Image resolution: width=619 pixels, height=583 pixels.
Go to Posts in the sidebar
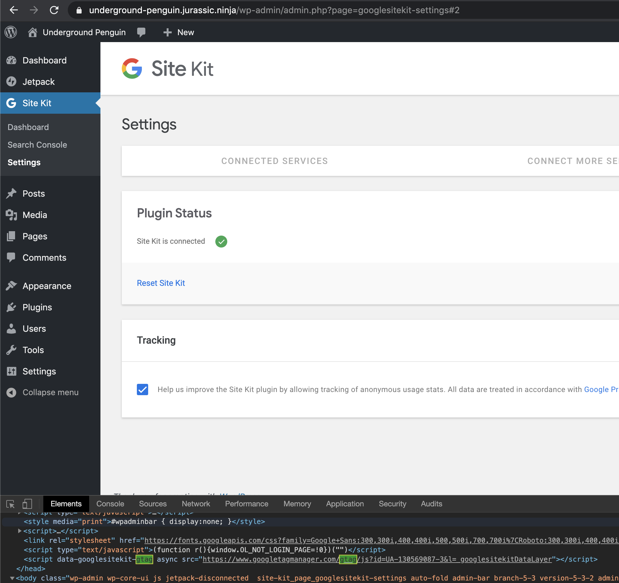[34, 193]
